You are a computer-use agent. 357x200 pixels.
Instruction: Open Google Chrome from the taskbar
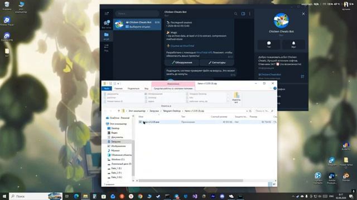140,196
